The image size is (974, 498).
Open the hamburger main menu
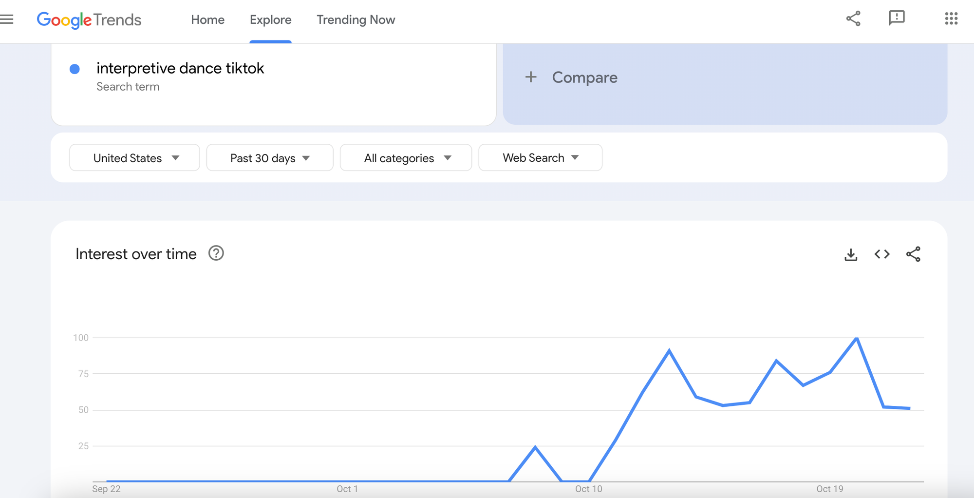(x=7, y=19)
